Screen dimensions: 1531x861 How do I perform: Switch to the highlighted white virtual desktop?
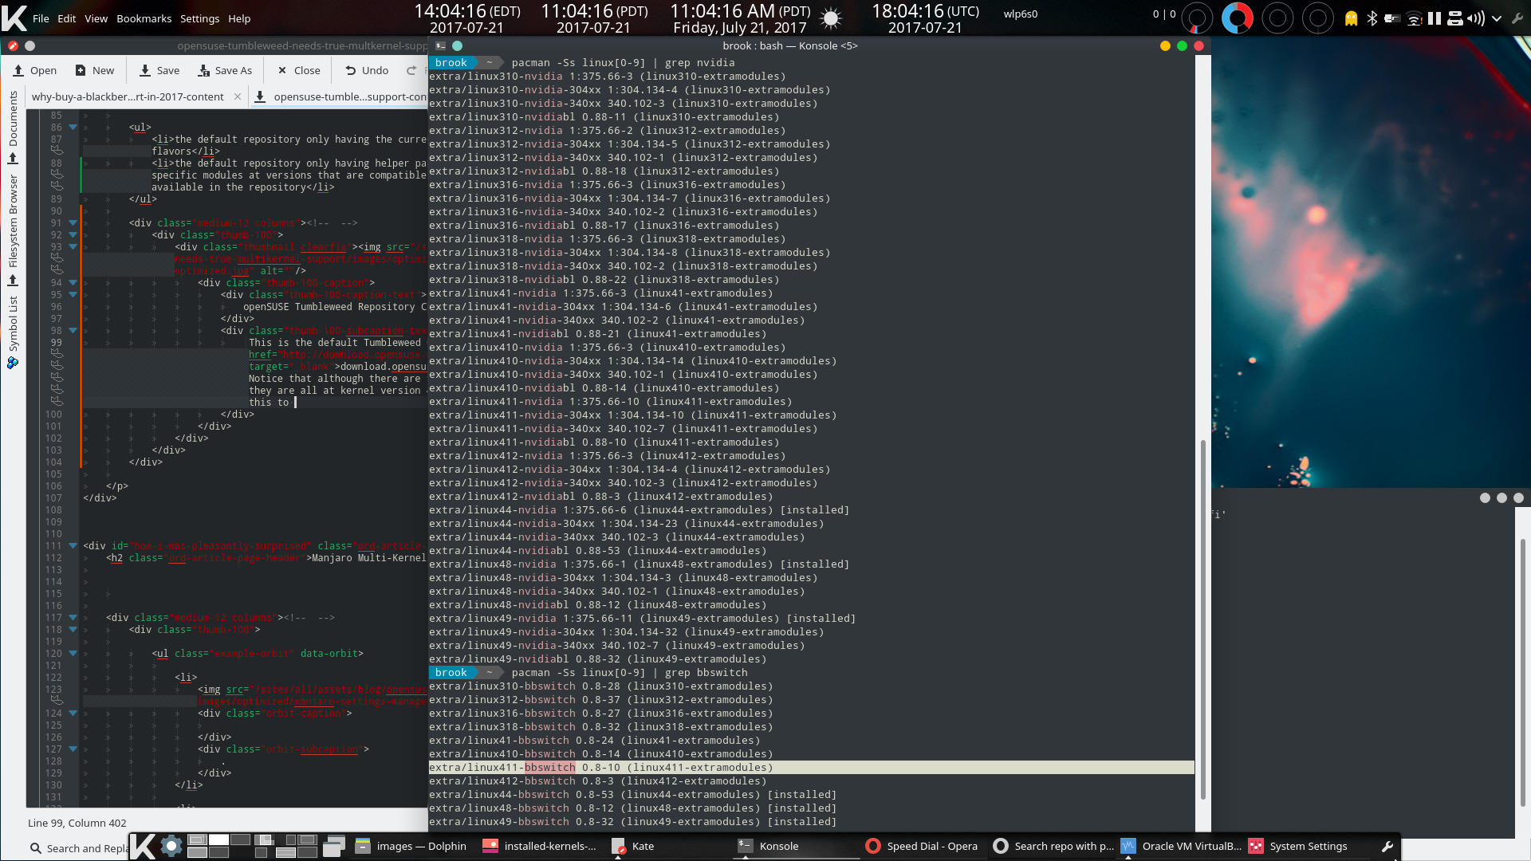[x=218, y=839]
